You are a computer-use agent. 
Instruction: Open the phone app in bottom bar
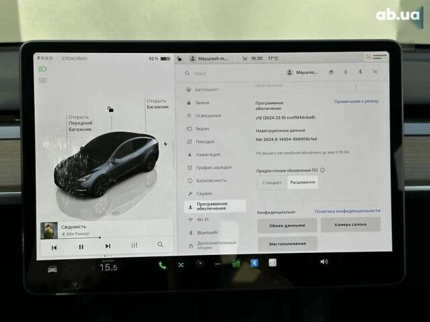[163, 266]
